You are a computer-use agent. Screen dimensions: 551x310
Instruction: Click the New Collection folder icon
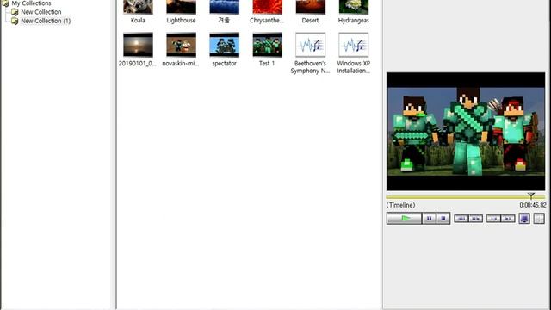pyautogui.click(x=15, y=12)
